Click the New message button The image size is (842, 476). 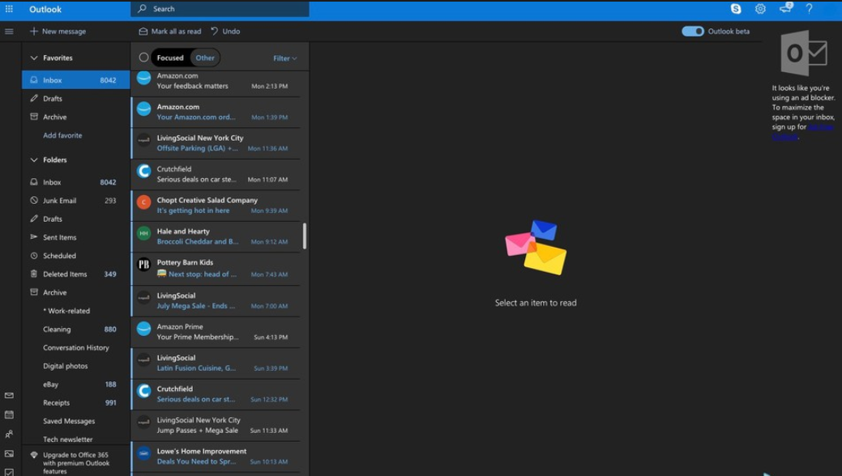(x=58, y=32)
